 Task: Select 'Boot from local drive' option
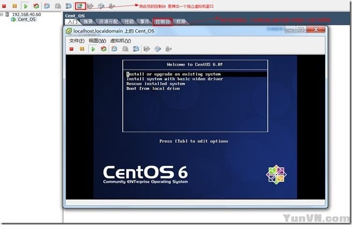(153, 88)
